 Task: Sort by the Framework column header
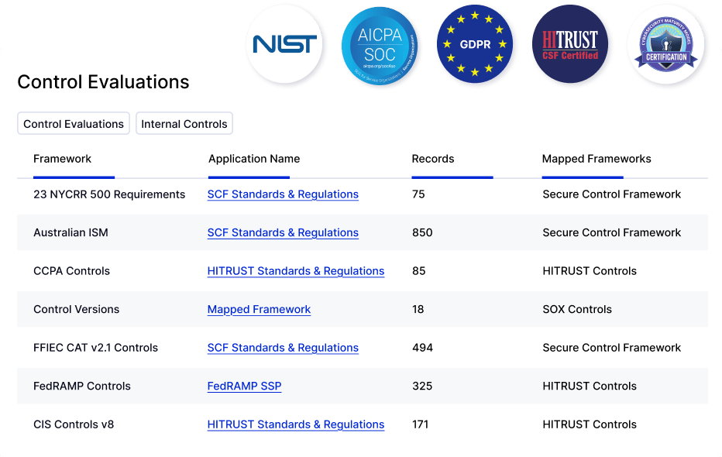click(62, 159)
